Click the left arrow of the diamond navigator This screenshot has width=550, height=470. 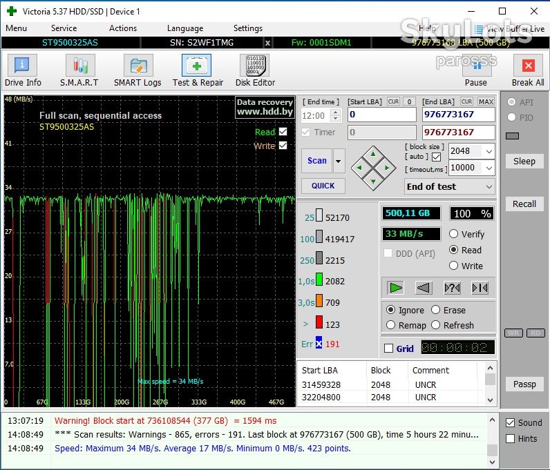click(359, 168)
